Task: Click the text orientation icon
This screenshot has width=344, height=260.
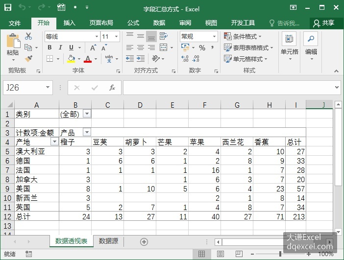Action: 156,59
